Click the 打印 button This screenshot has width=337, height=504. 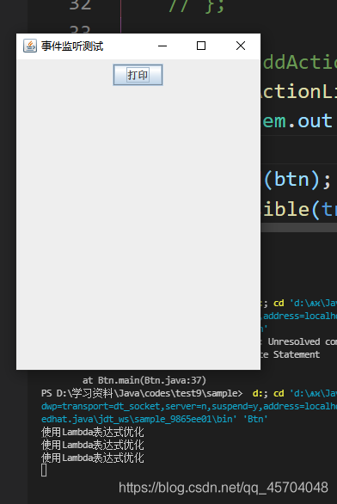pyautogui.click(x=138, y=75)
